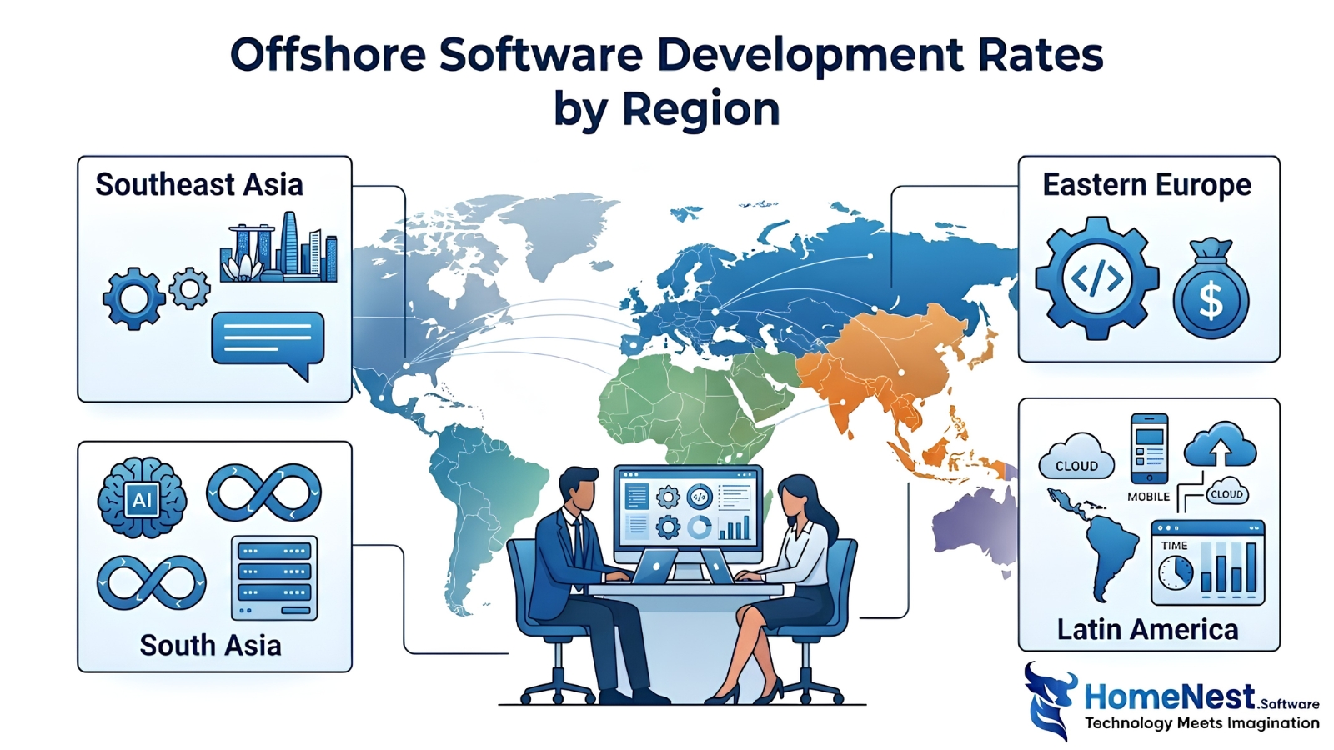The height and width of the screenshot is (750, 1334).
Task: Click the clock icon under TIME
Action: pyautogui.click(x=1176, y=572)
